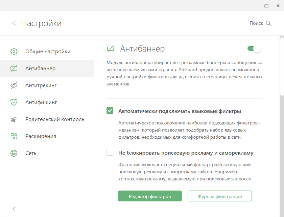Click the Антибаннер crossed-banner sidebar icon
The width and height of the screenshot is (284, 217).
(x=14, y=68)
